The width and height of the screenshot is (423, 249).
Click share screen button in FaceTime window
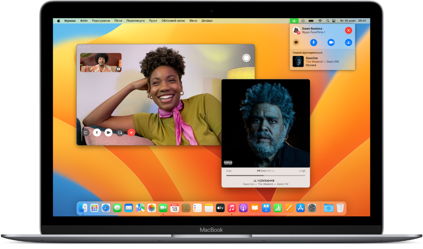click(120, 133)
